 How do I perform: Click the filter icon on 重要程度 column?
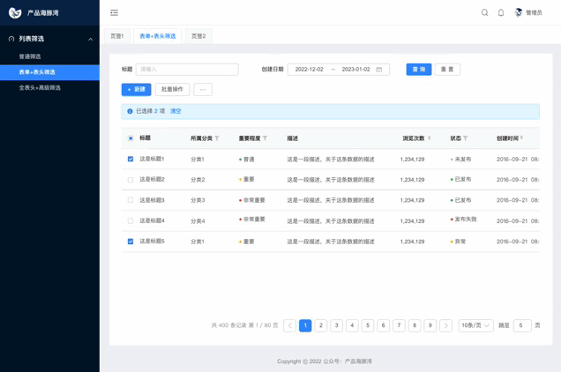coord(265,138)
